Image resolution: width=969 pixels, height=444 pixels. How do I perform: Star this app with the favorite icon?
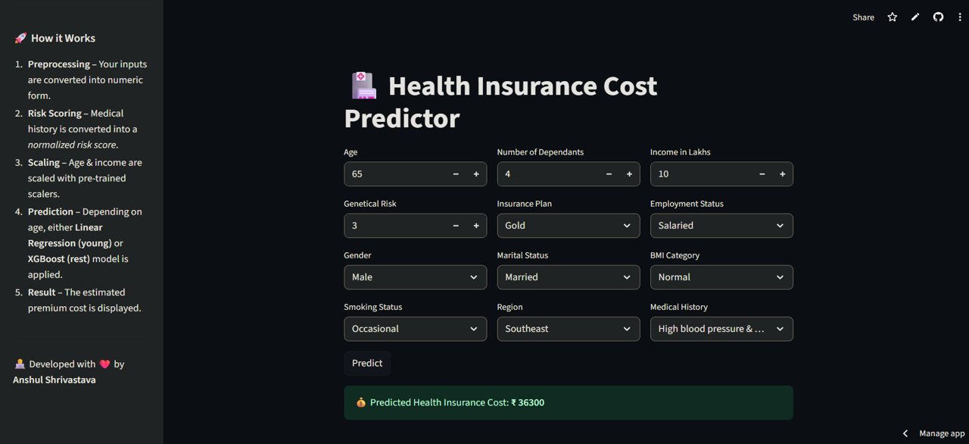[x=893, y=17]
